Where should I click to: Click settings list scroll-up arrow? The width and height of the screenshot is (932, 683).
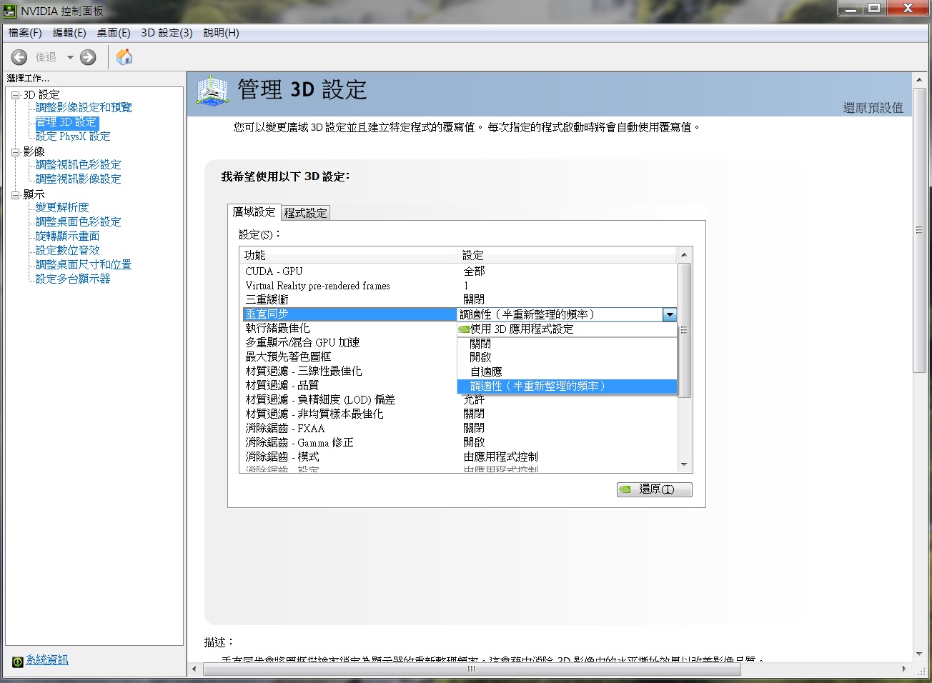coord(684,255)
